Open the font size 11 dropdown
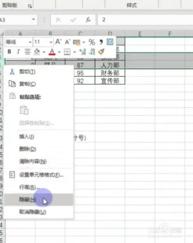193x243 pixels. coord(51,42)
